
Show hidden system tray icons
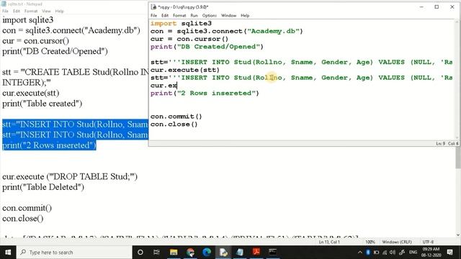(360, 253)
